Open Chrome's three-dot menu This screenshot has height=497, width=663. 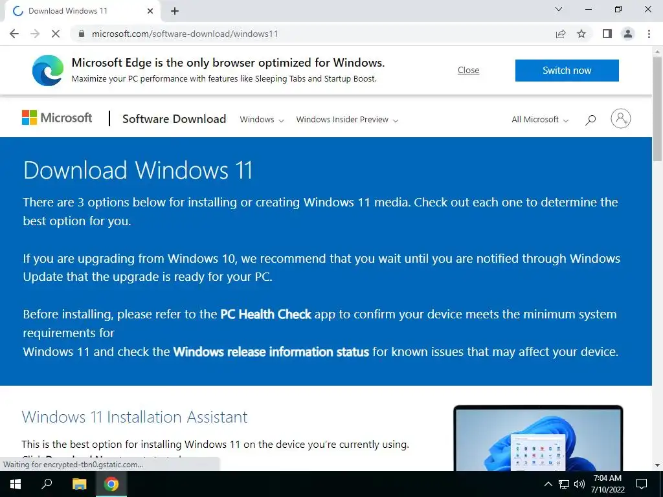click(x=649, y=34)
